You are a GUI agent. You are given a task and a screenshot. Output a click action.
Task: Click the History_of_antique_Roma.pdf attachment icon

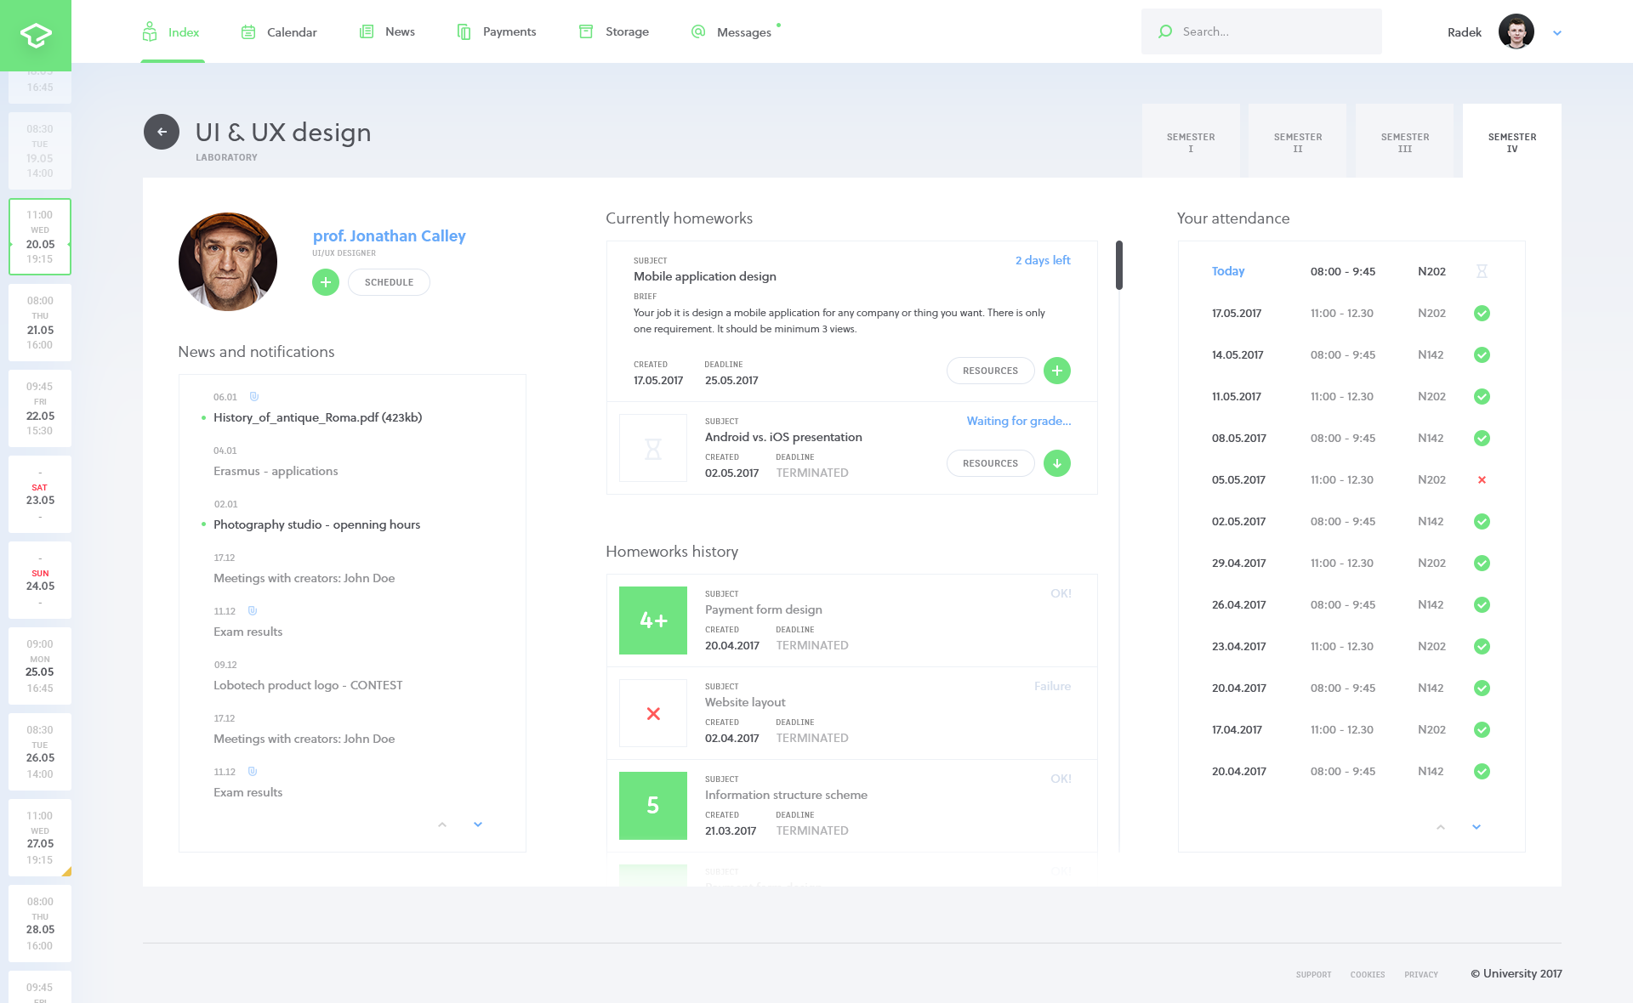[252, 395]
